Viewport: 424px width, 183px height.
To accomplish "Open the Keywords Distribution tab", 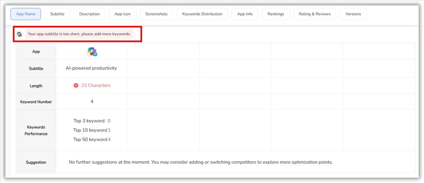I will [202, 14].
